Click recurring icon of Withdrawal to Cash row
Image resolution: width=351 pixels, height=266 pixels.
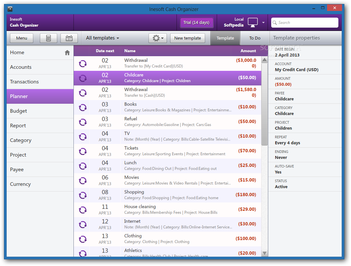83,93
